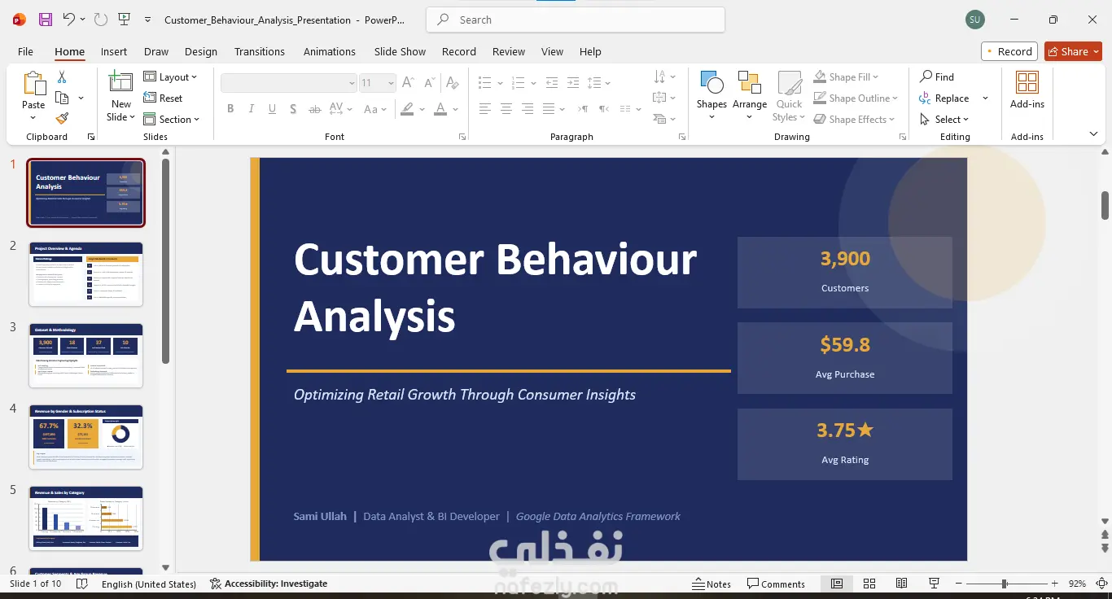Click the Paste clipboard icon
The height and width of the screenshot is (599, 1112).
click(x=33, y=83)
